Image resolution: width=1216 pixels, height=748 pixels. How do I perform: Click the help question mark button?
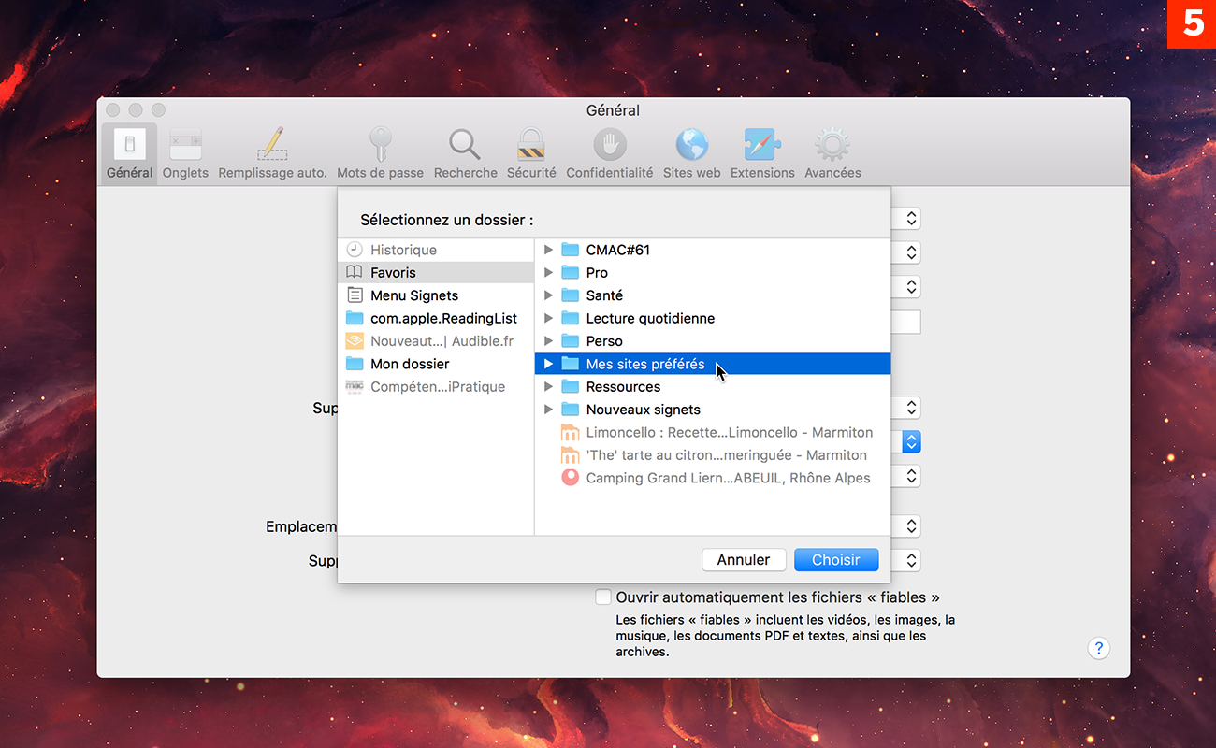[1099, 648]
